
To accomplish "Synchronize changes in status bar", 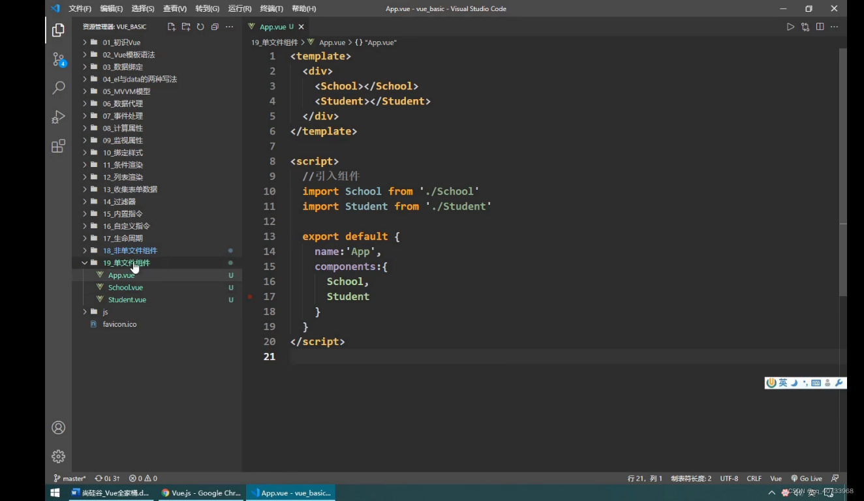I will tap(107, 478).
